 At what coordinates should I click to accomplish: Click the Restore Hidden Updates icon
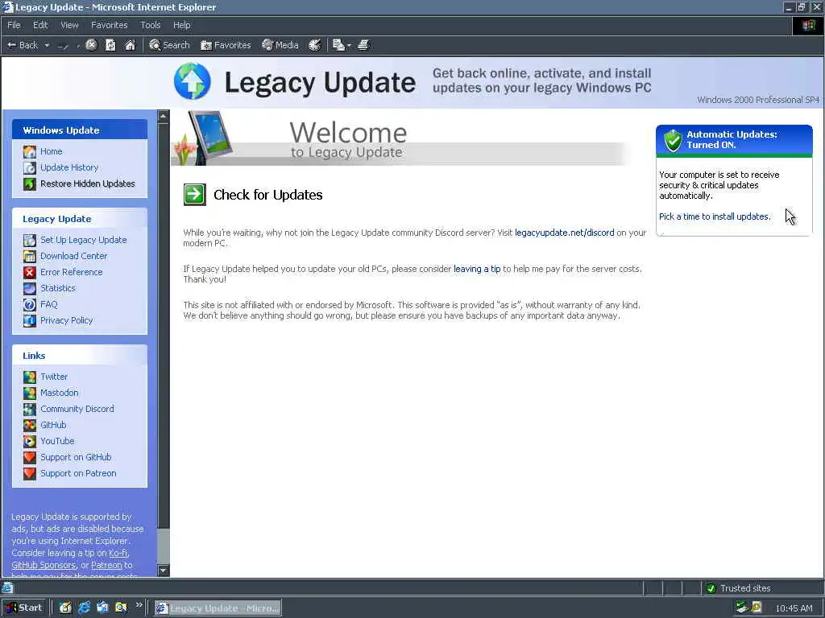click(x=30, y=184)
